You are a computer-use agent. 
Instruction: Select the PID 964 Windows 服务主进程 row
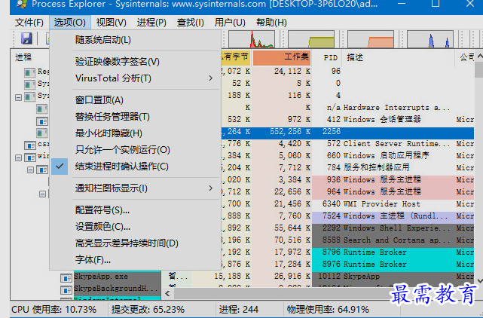(347, 192)
